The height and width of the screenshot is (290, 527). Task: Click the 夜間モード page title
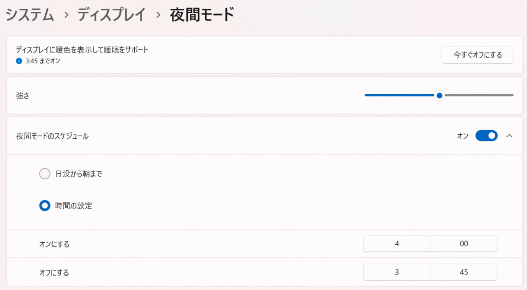tap(202, 15)
